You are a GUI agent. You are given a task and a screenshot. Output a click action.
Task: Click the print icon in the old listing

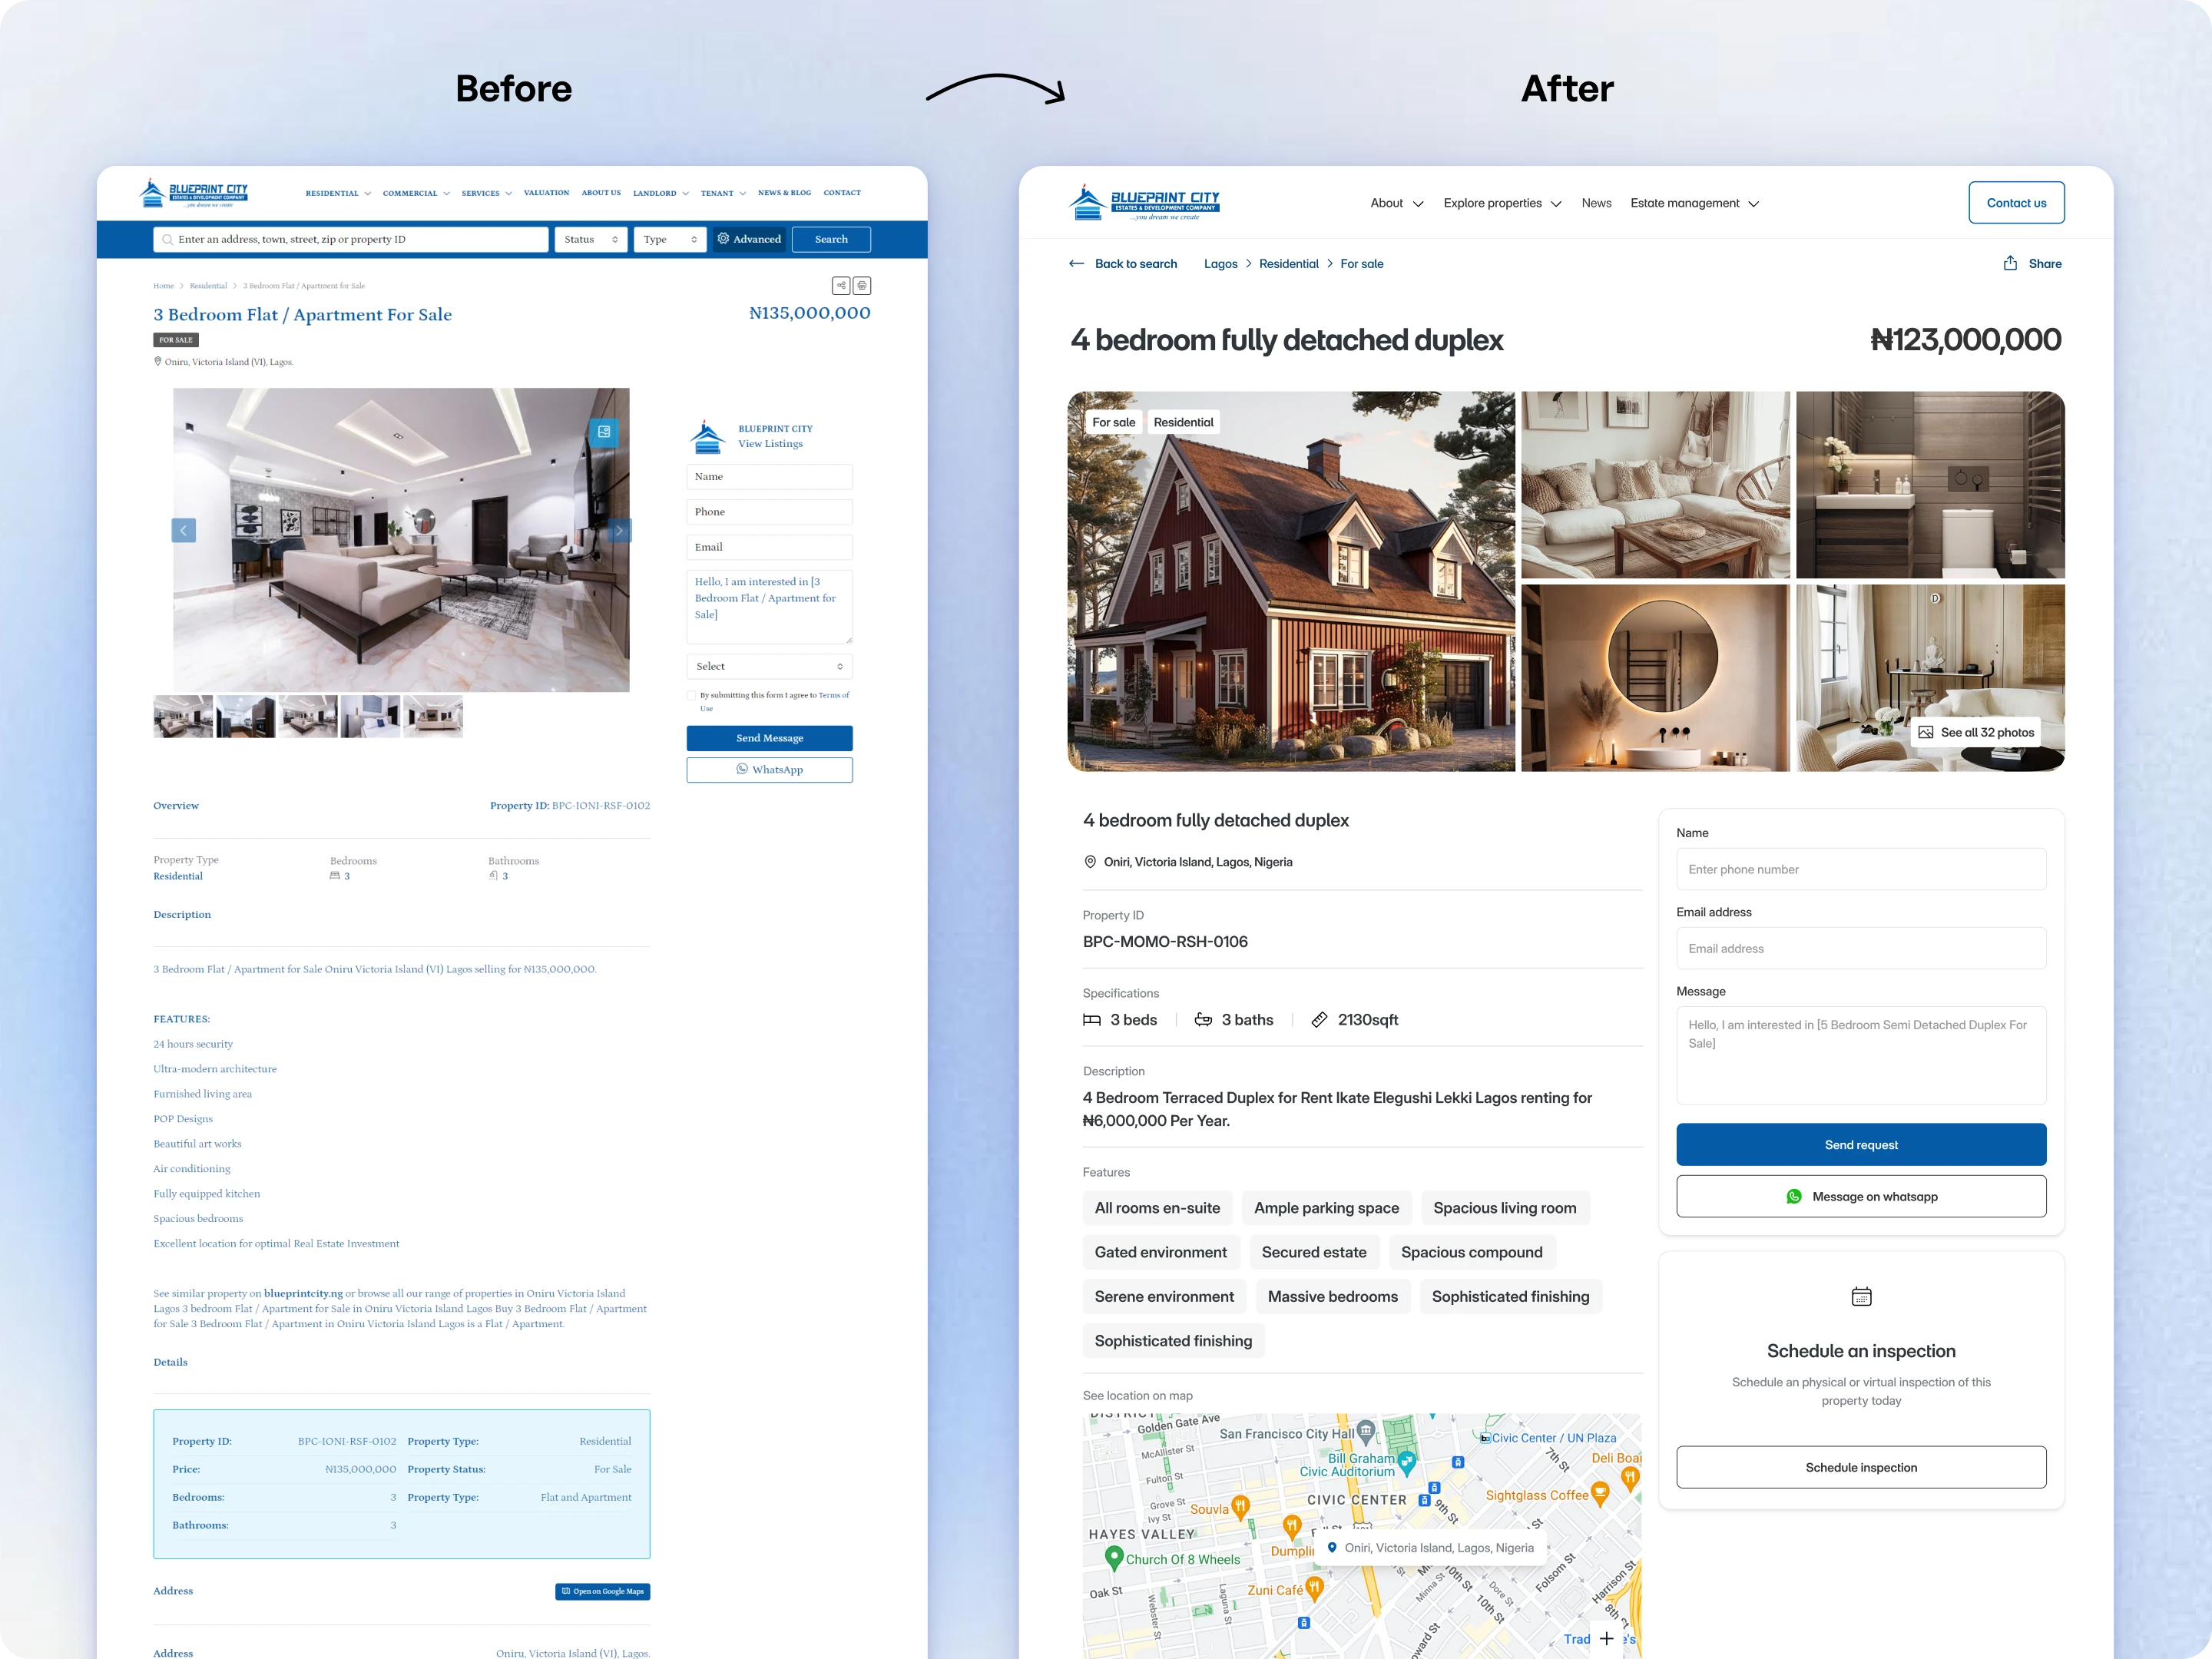click(x=862, y=286)
